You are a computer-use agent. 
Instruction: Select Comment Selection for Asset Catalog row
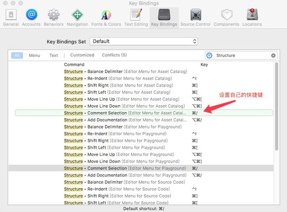pyautogui.click(x=144, y=113)
